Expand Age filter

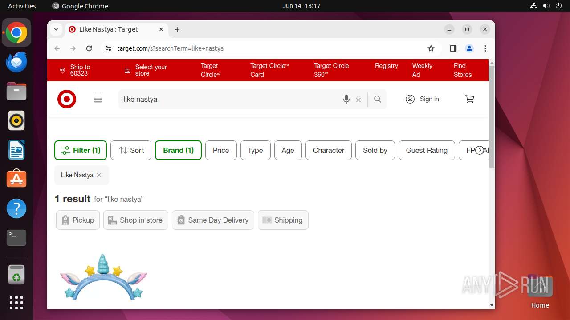pyautogui.click(x=288, y=150)
